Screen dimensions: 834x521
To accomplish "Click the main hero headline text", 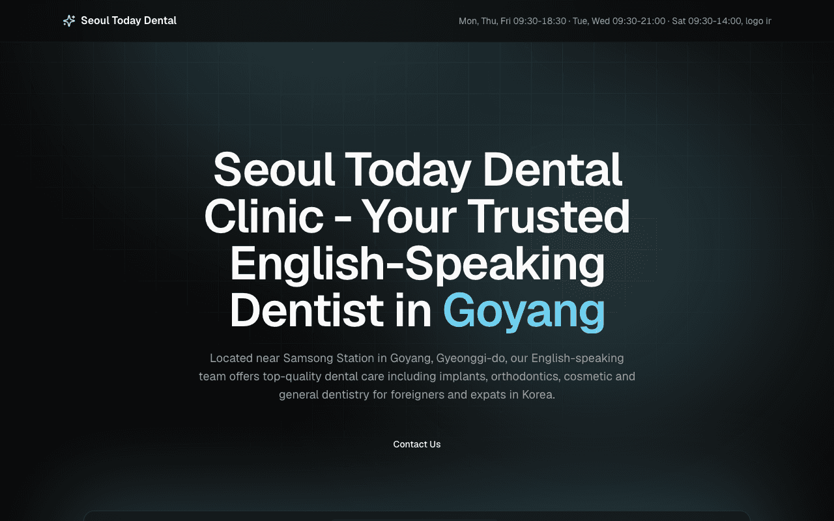I will (x=417, y=240).
